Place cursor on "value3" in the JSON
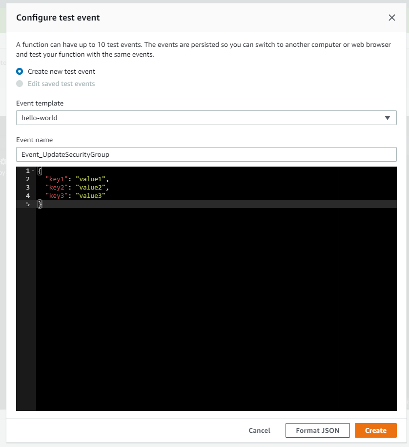Viewport: 409px width, 447px height. 90,196
